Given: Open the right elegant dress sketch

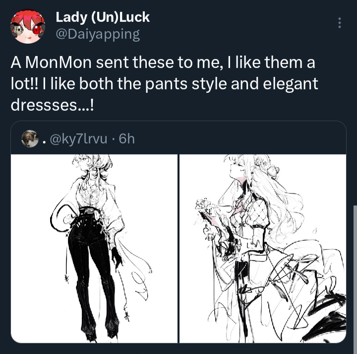Looking at the screenshot, I should click(x=263, y=249).
